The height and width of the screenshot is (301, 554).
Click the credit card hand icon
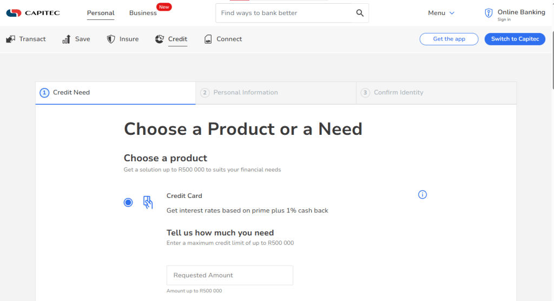point(148,202)
